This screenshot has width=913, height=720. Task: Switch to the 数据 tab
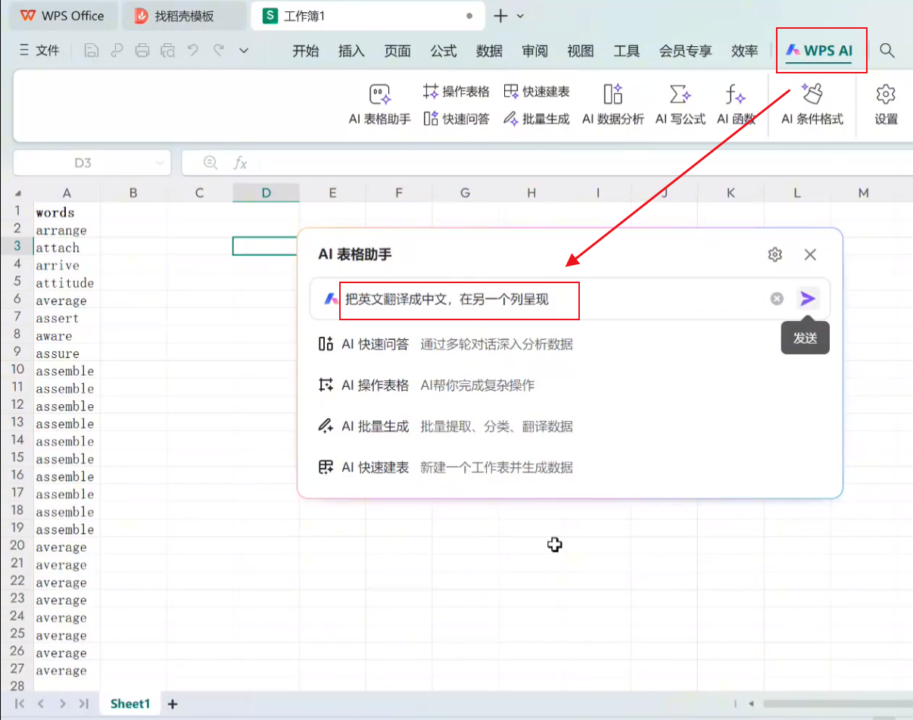[x=490, y=51]
